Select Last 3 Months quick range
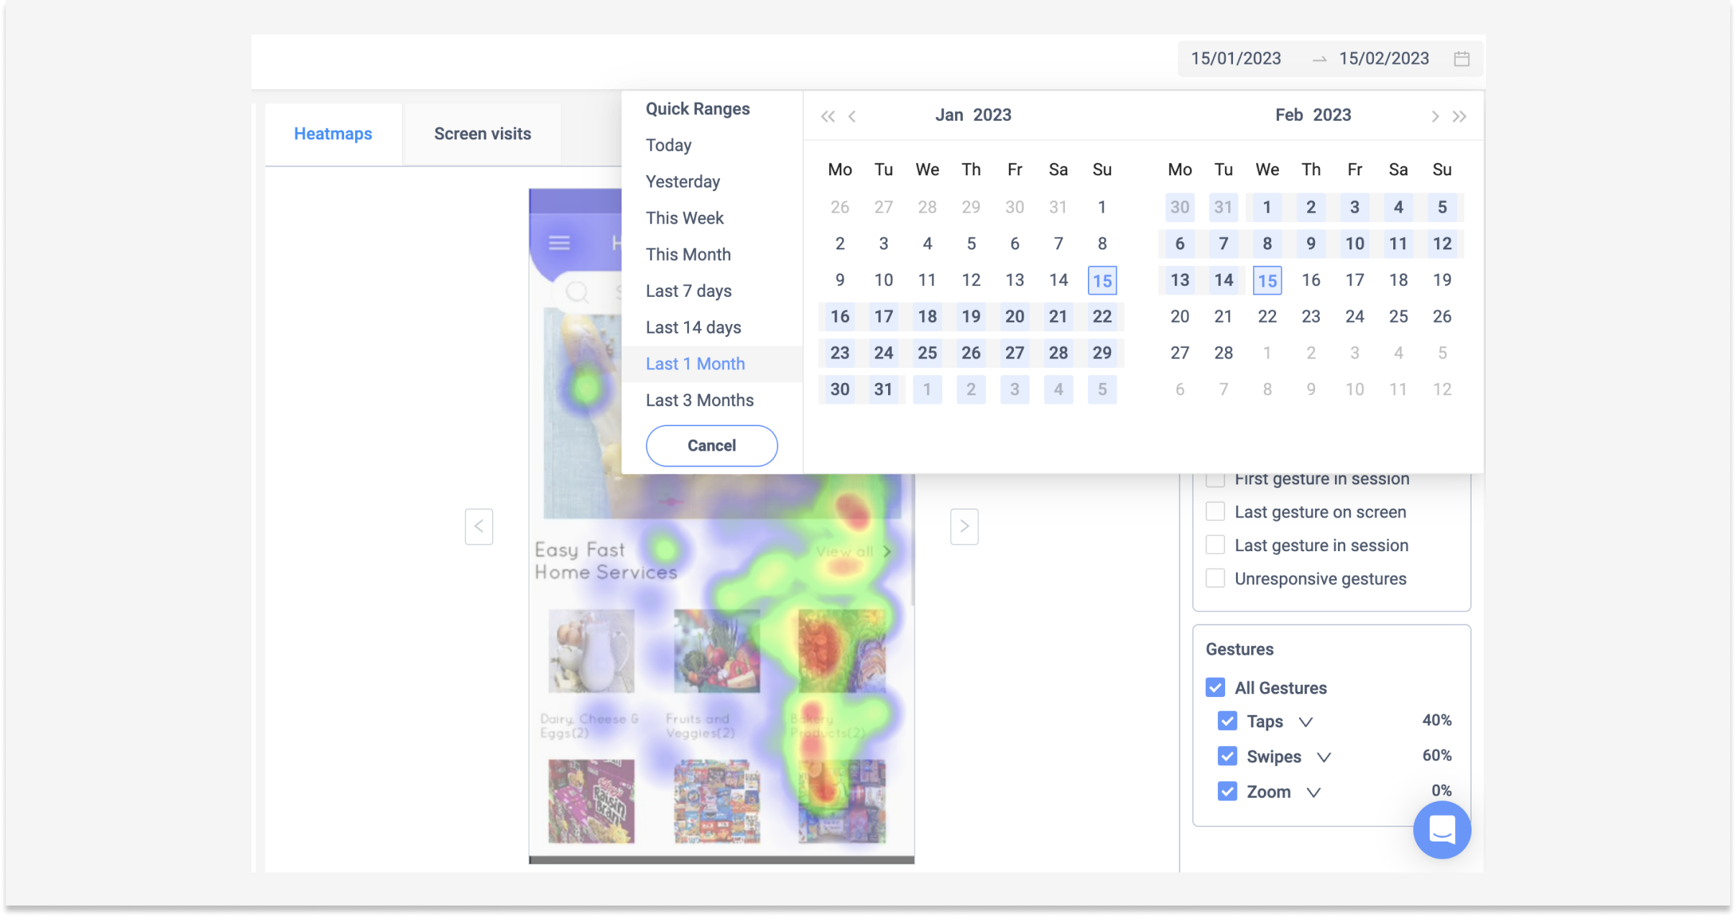This screenshot has width=1736, height=917. [699, 400]
